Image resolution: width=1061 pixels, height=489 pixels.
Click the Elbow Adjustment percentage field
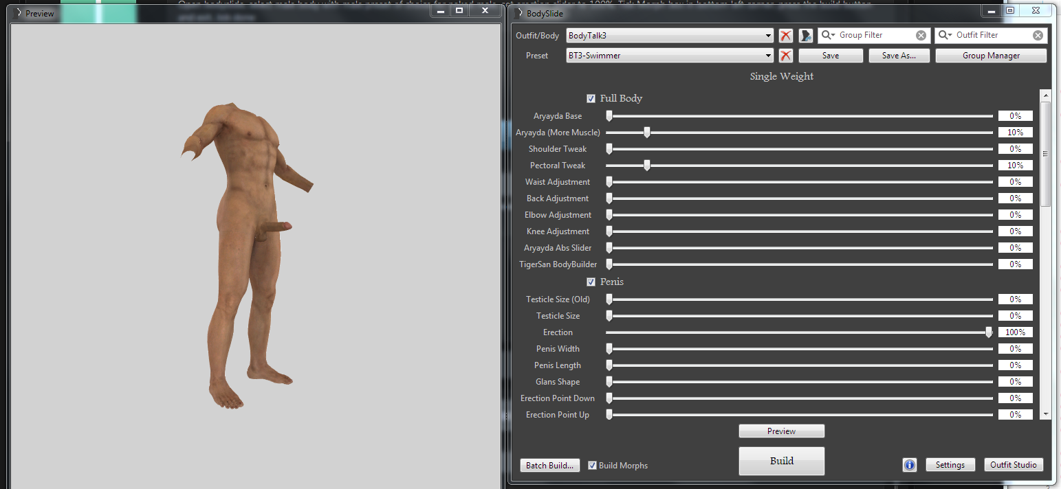click(1016, 215)
